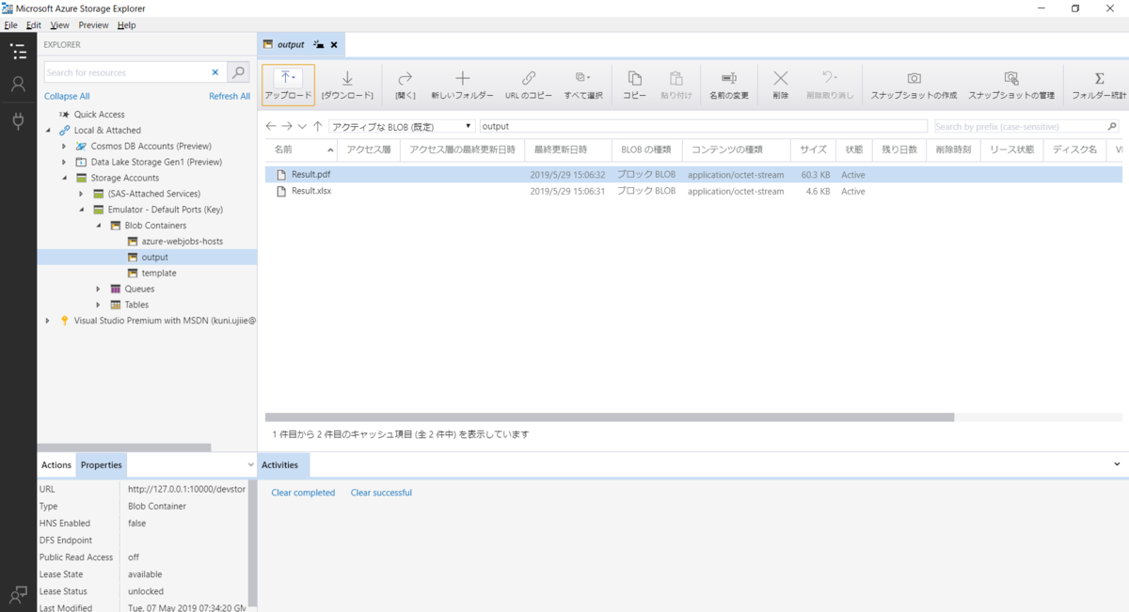Click スナップショットの管理 manage snapshots
The height and width of the screenshot is (612, 1129).
1011,85
